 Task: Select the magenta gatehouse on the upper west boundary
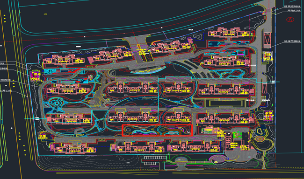click(x=35, y=76)
